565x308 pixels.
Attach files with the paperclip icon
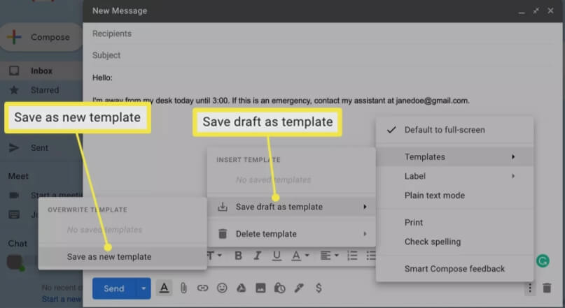183,288
